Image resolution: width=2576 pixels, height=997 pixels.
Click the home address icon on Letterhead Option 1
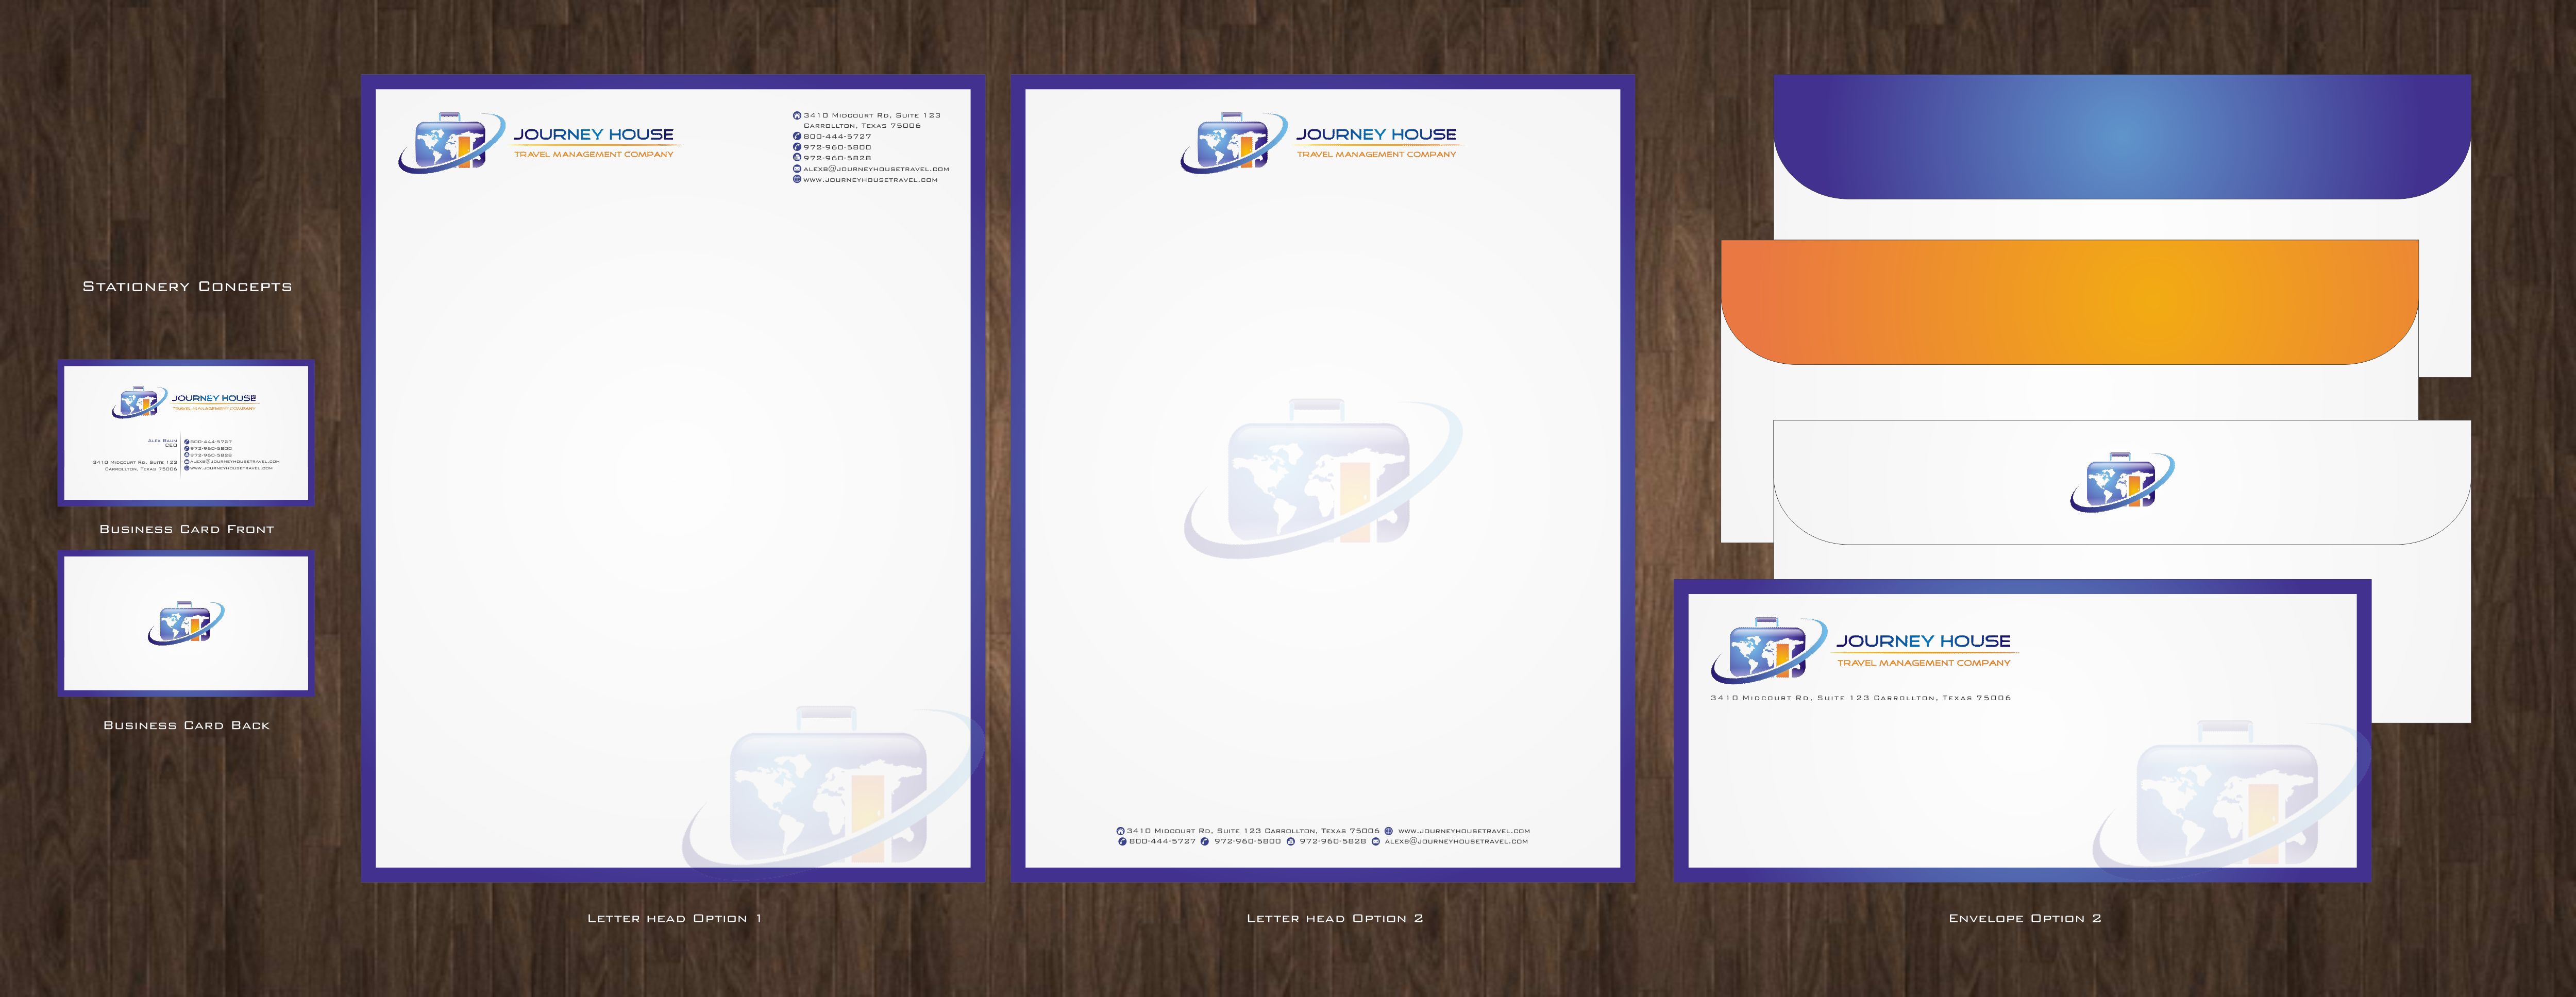pos(797,115)
